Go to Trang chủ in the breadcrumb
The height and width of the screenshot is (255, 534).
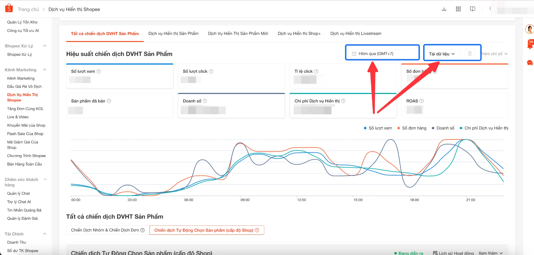28,9
